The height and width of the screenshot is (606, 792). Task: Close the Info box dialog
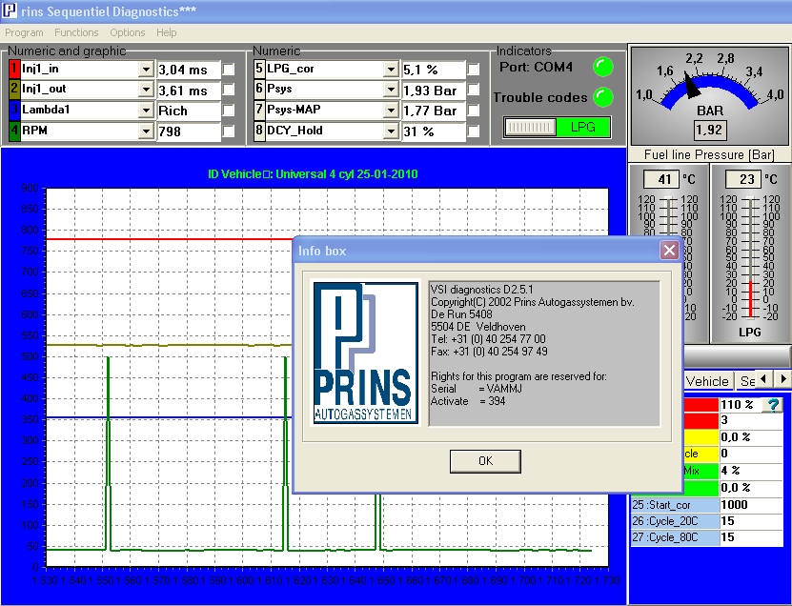[669, 250]
